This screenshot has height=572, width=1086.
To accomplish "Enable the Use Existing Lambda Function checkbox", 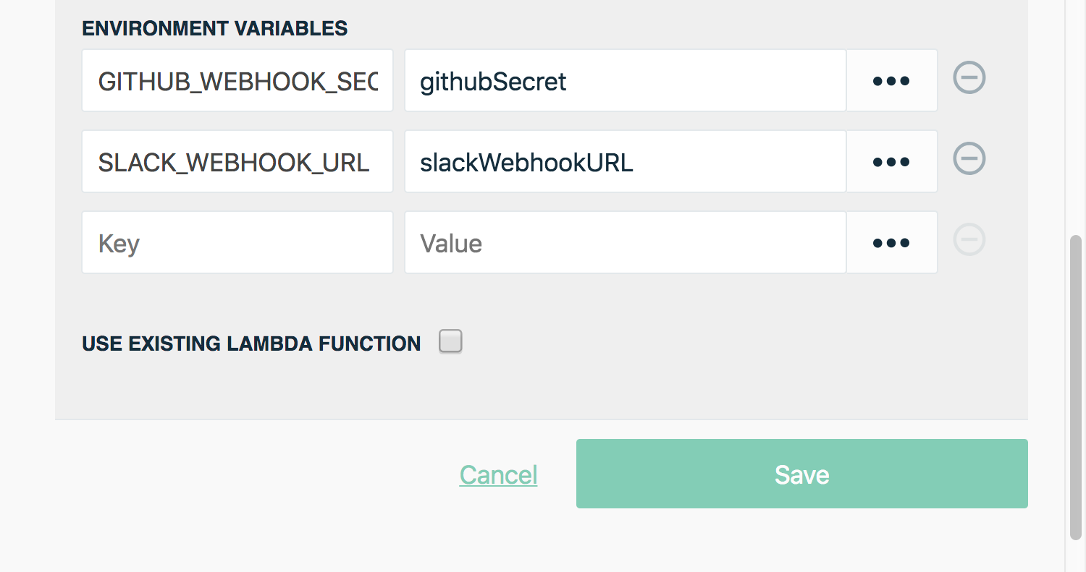I will [450, 341].
